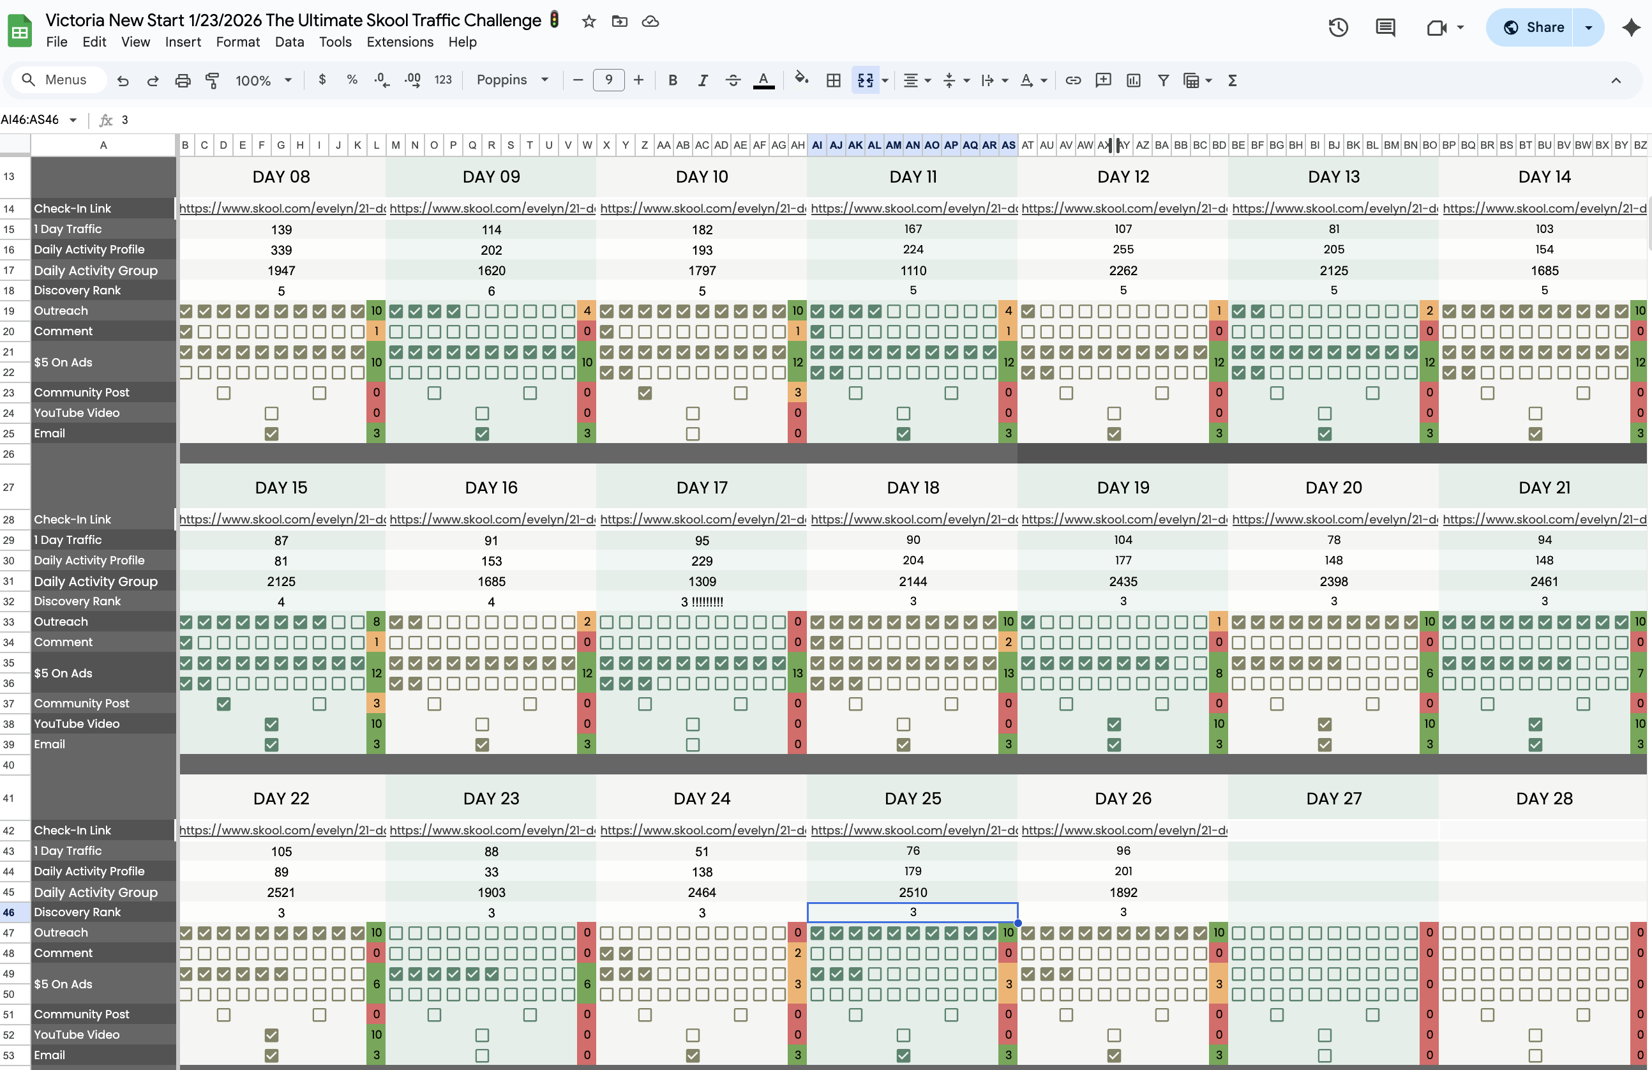The image size is (1652, 1070).
Task: Open the 100% zoom dropdown
Action: 263,80
